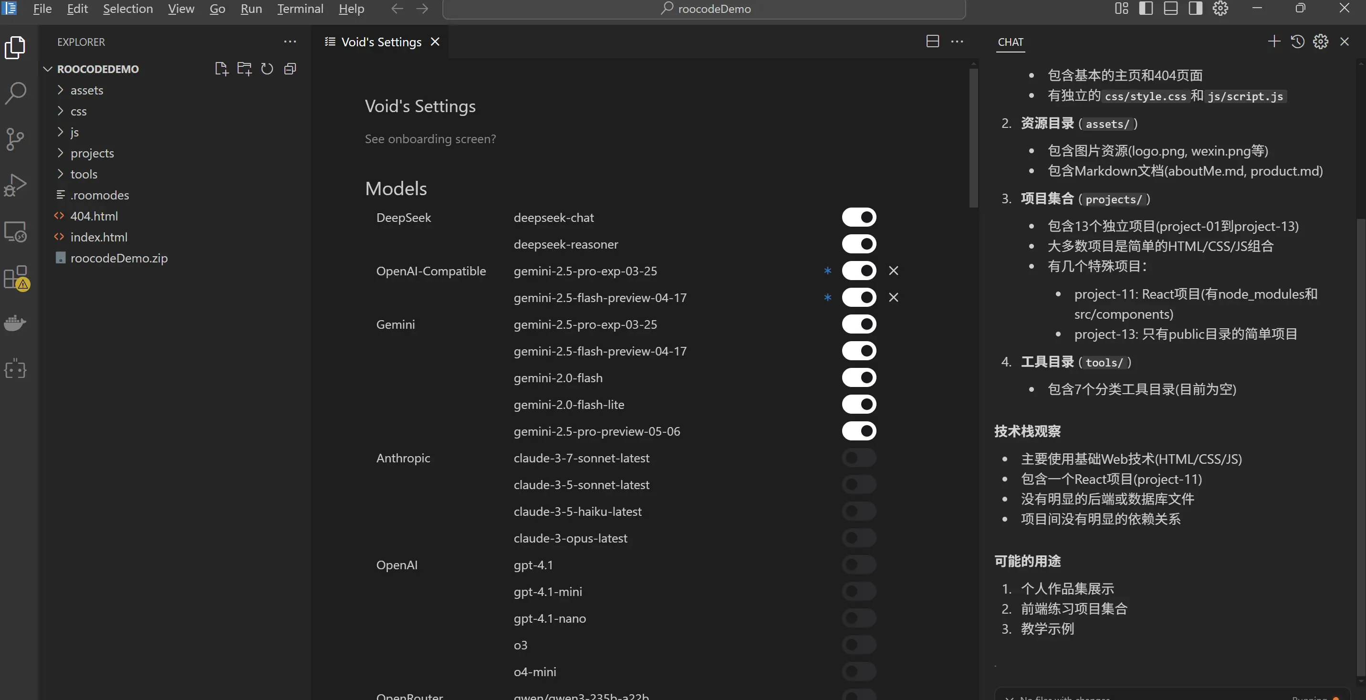1366x700 pixels.
Task: Toggle primary side bar from title bar
Action: point(1146,9)
